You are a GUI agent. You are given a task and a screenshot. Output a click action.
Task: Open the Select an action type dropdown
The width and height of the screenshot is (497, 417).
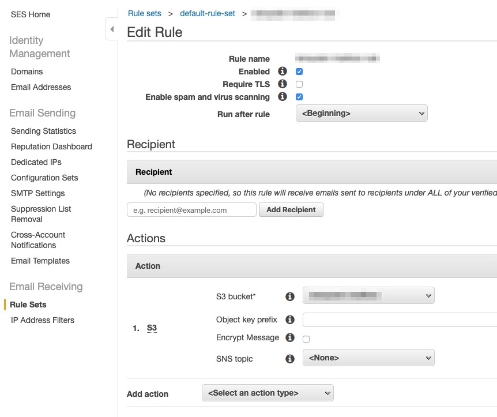268,393
